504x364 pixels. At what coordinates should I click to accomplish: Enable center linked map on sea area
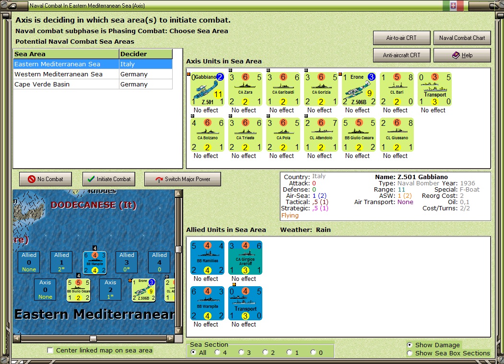(50, 350)
